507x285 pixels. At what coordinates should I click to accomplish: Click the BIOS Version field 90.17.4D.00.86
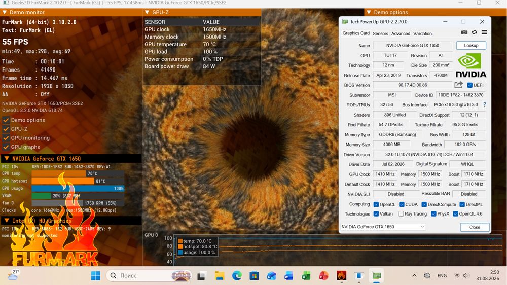[x=412, y=85]
